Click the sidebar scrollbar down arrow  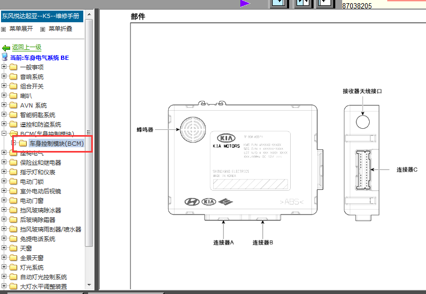coord(89,285)
